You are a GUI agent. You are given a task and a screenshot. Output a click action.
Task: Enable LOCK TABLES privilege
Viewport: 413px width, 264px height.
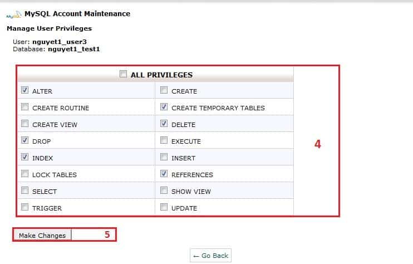click(x=24, y=174)
